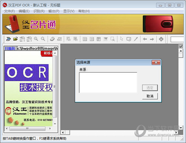This screenshot has height=143, width=186.
Task: Click the Hanwang PDF OCR title bar icon
Action: [5, 5]
